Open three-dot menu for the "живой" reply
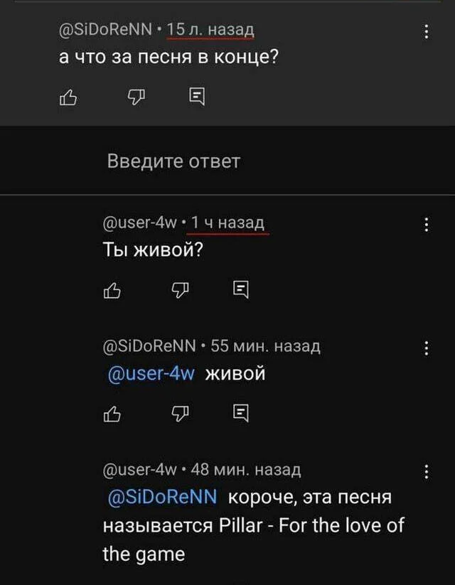Image resolution: width=455 pixels, height=585 pixels. tap(425, 348)
